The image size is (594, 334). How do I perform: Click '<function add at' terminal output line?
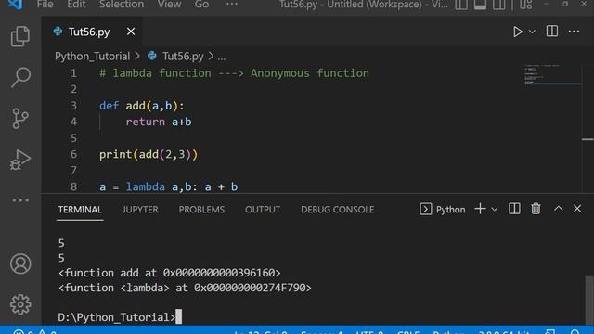point(169,273)
